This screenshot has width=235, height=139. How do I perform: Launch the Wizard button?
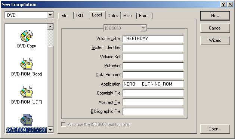click(215, 40)
